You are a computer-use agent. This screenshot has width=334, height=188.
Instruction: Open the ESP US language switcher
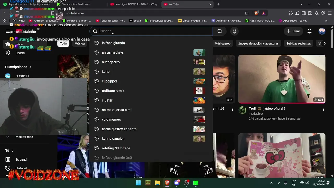(294, 183)
